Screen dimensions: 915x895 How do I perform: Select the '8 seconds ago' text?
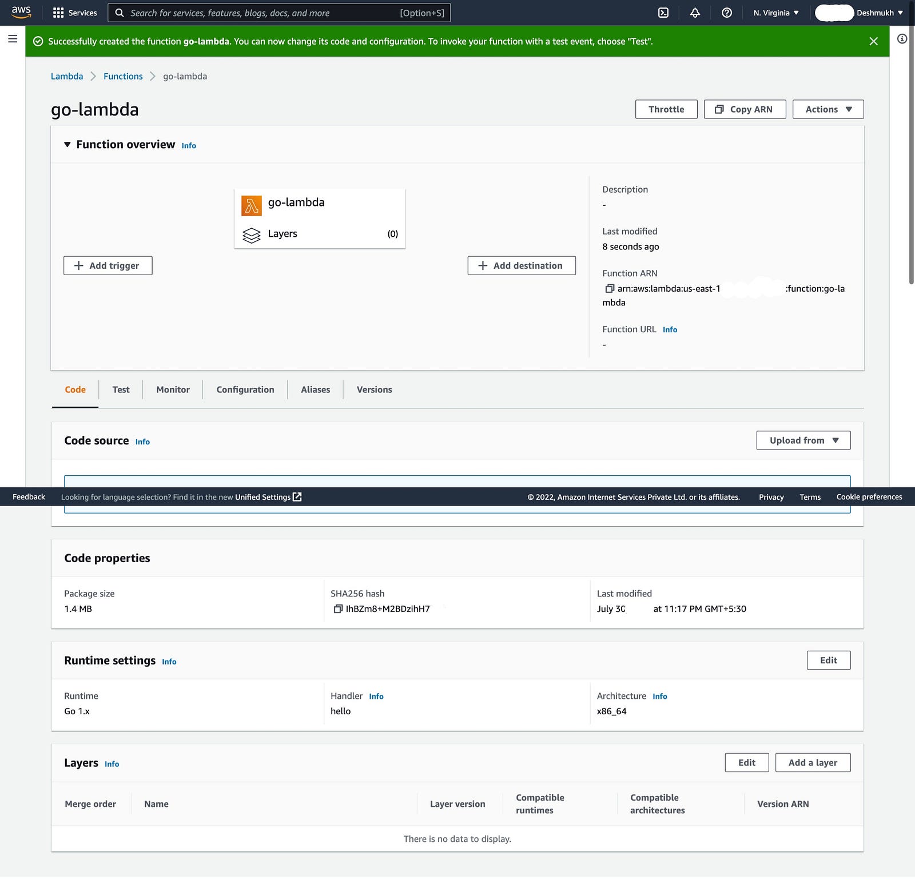(630, 247)
